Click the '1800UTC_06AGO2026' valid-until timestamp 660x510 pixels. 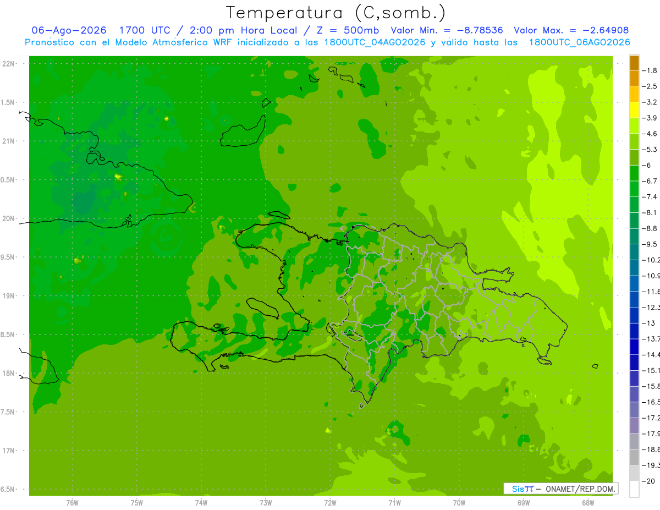[579, 42]
